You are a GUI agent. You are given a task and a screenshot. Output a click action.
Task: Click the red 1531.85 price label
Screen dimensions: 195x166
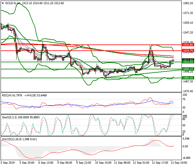(188, 45)
